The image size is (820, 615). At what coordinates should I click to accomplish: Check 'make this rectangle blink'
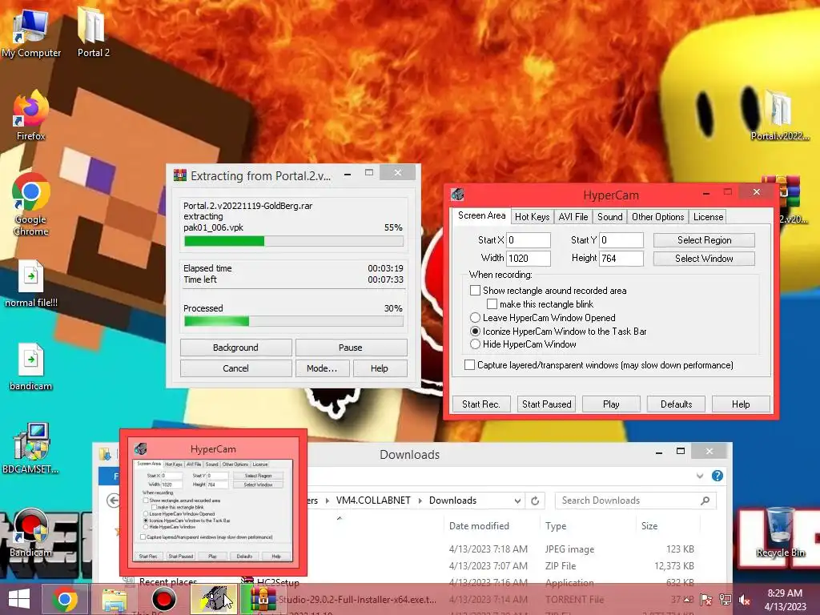point(492,303)
